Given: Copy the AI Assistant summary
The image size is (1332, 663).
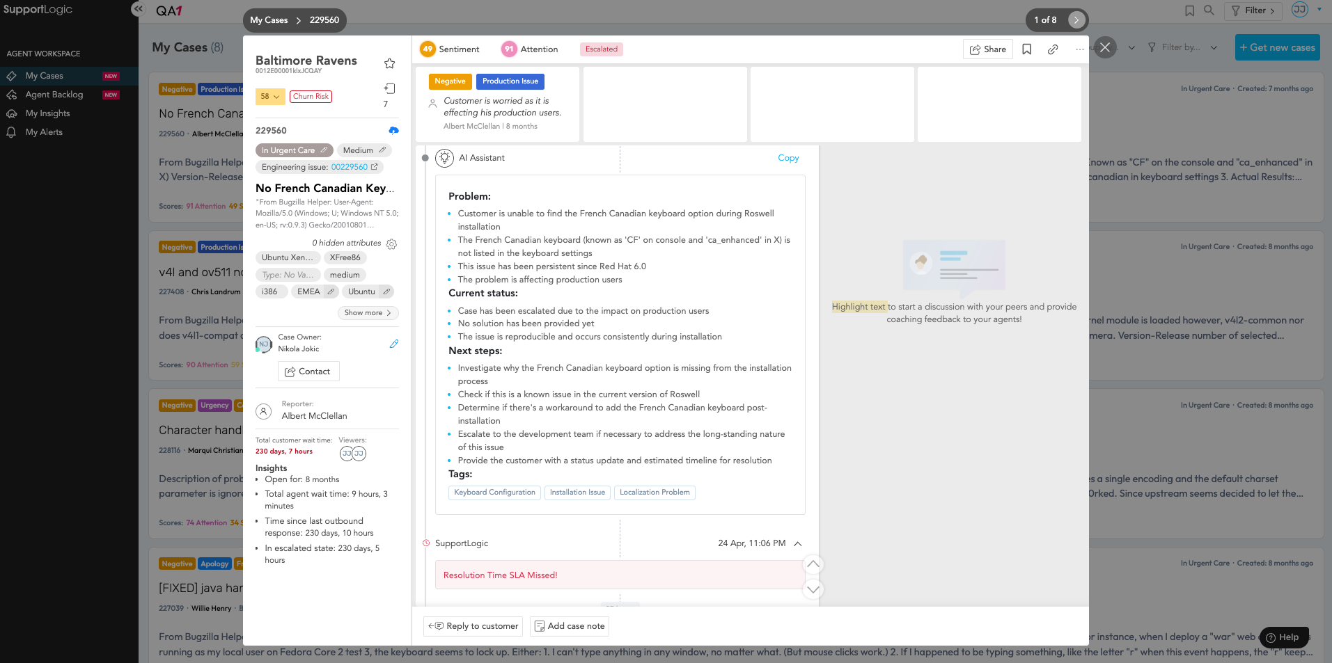Looking at the screenshot, I should (x=788, y=158).
